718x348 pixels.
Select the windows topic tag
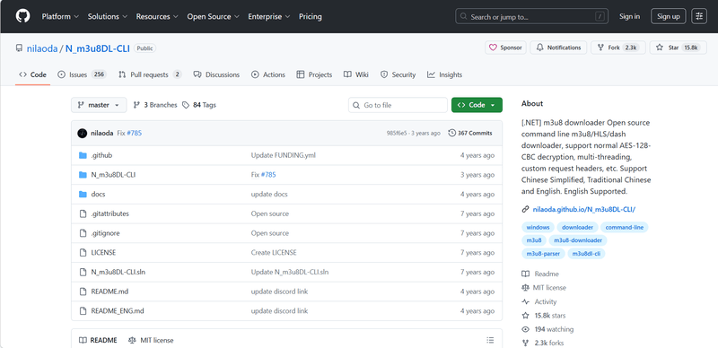click(x=538, y=227)
